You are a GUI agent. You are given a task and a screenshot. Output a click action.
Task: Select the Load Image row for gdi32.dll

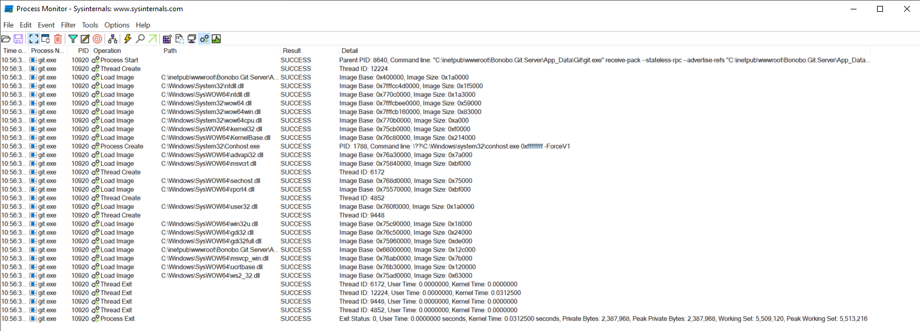(x=436, y=233)
